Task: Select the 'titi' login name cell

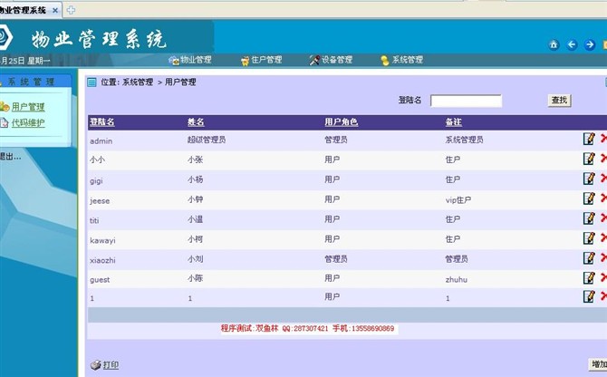Action: (94, 220)
